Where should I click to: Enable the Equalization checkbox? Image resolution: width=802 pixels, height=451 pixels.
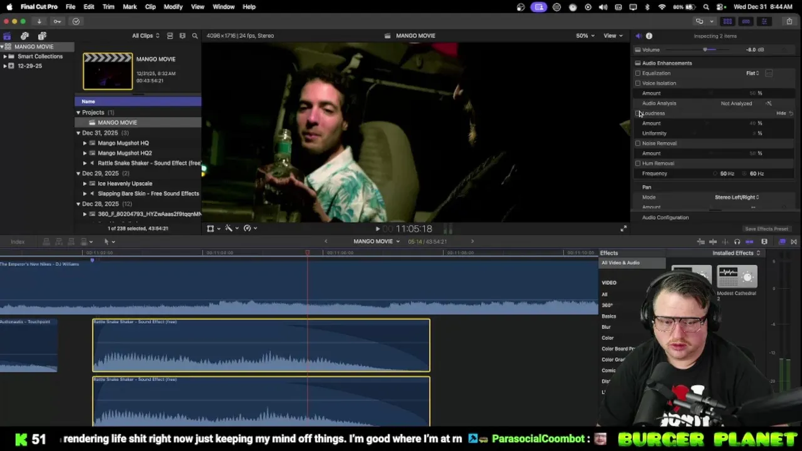click(x=638, y=73)
